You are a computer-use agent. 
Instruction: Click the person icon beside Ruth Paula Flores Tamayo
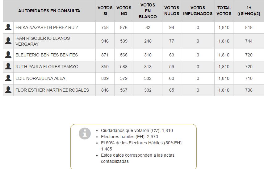(8, 67)
